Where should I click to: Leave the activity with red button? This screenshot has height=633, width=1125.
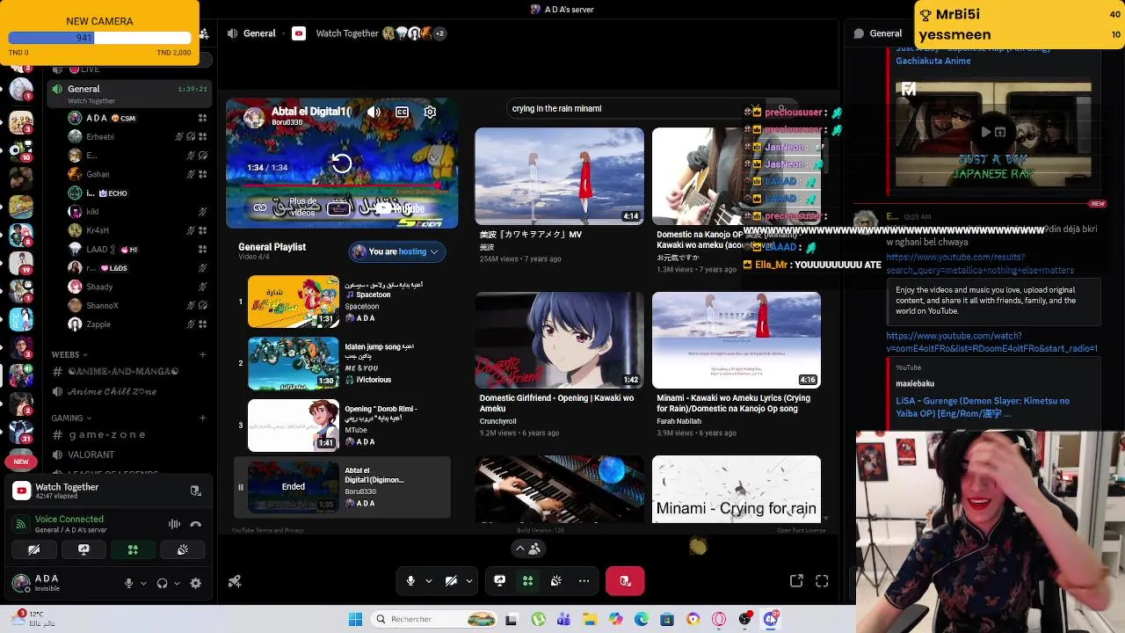(625, 581)
